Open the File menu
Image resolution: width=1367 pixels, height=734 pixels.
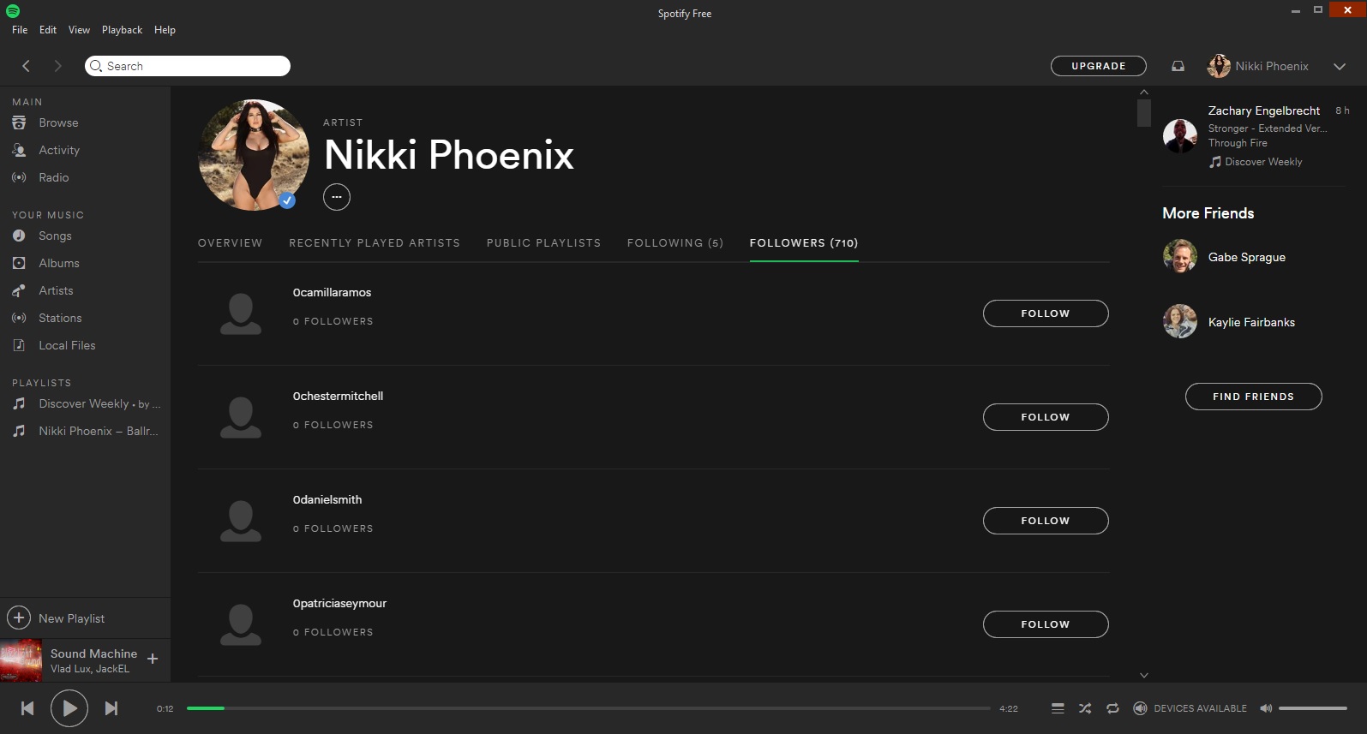pos(20,30)
